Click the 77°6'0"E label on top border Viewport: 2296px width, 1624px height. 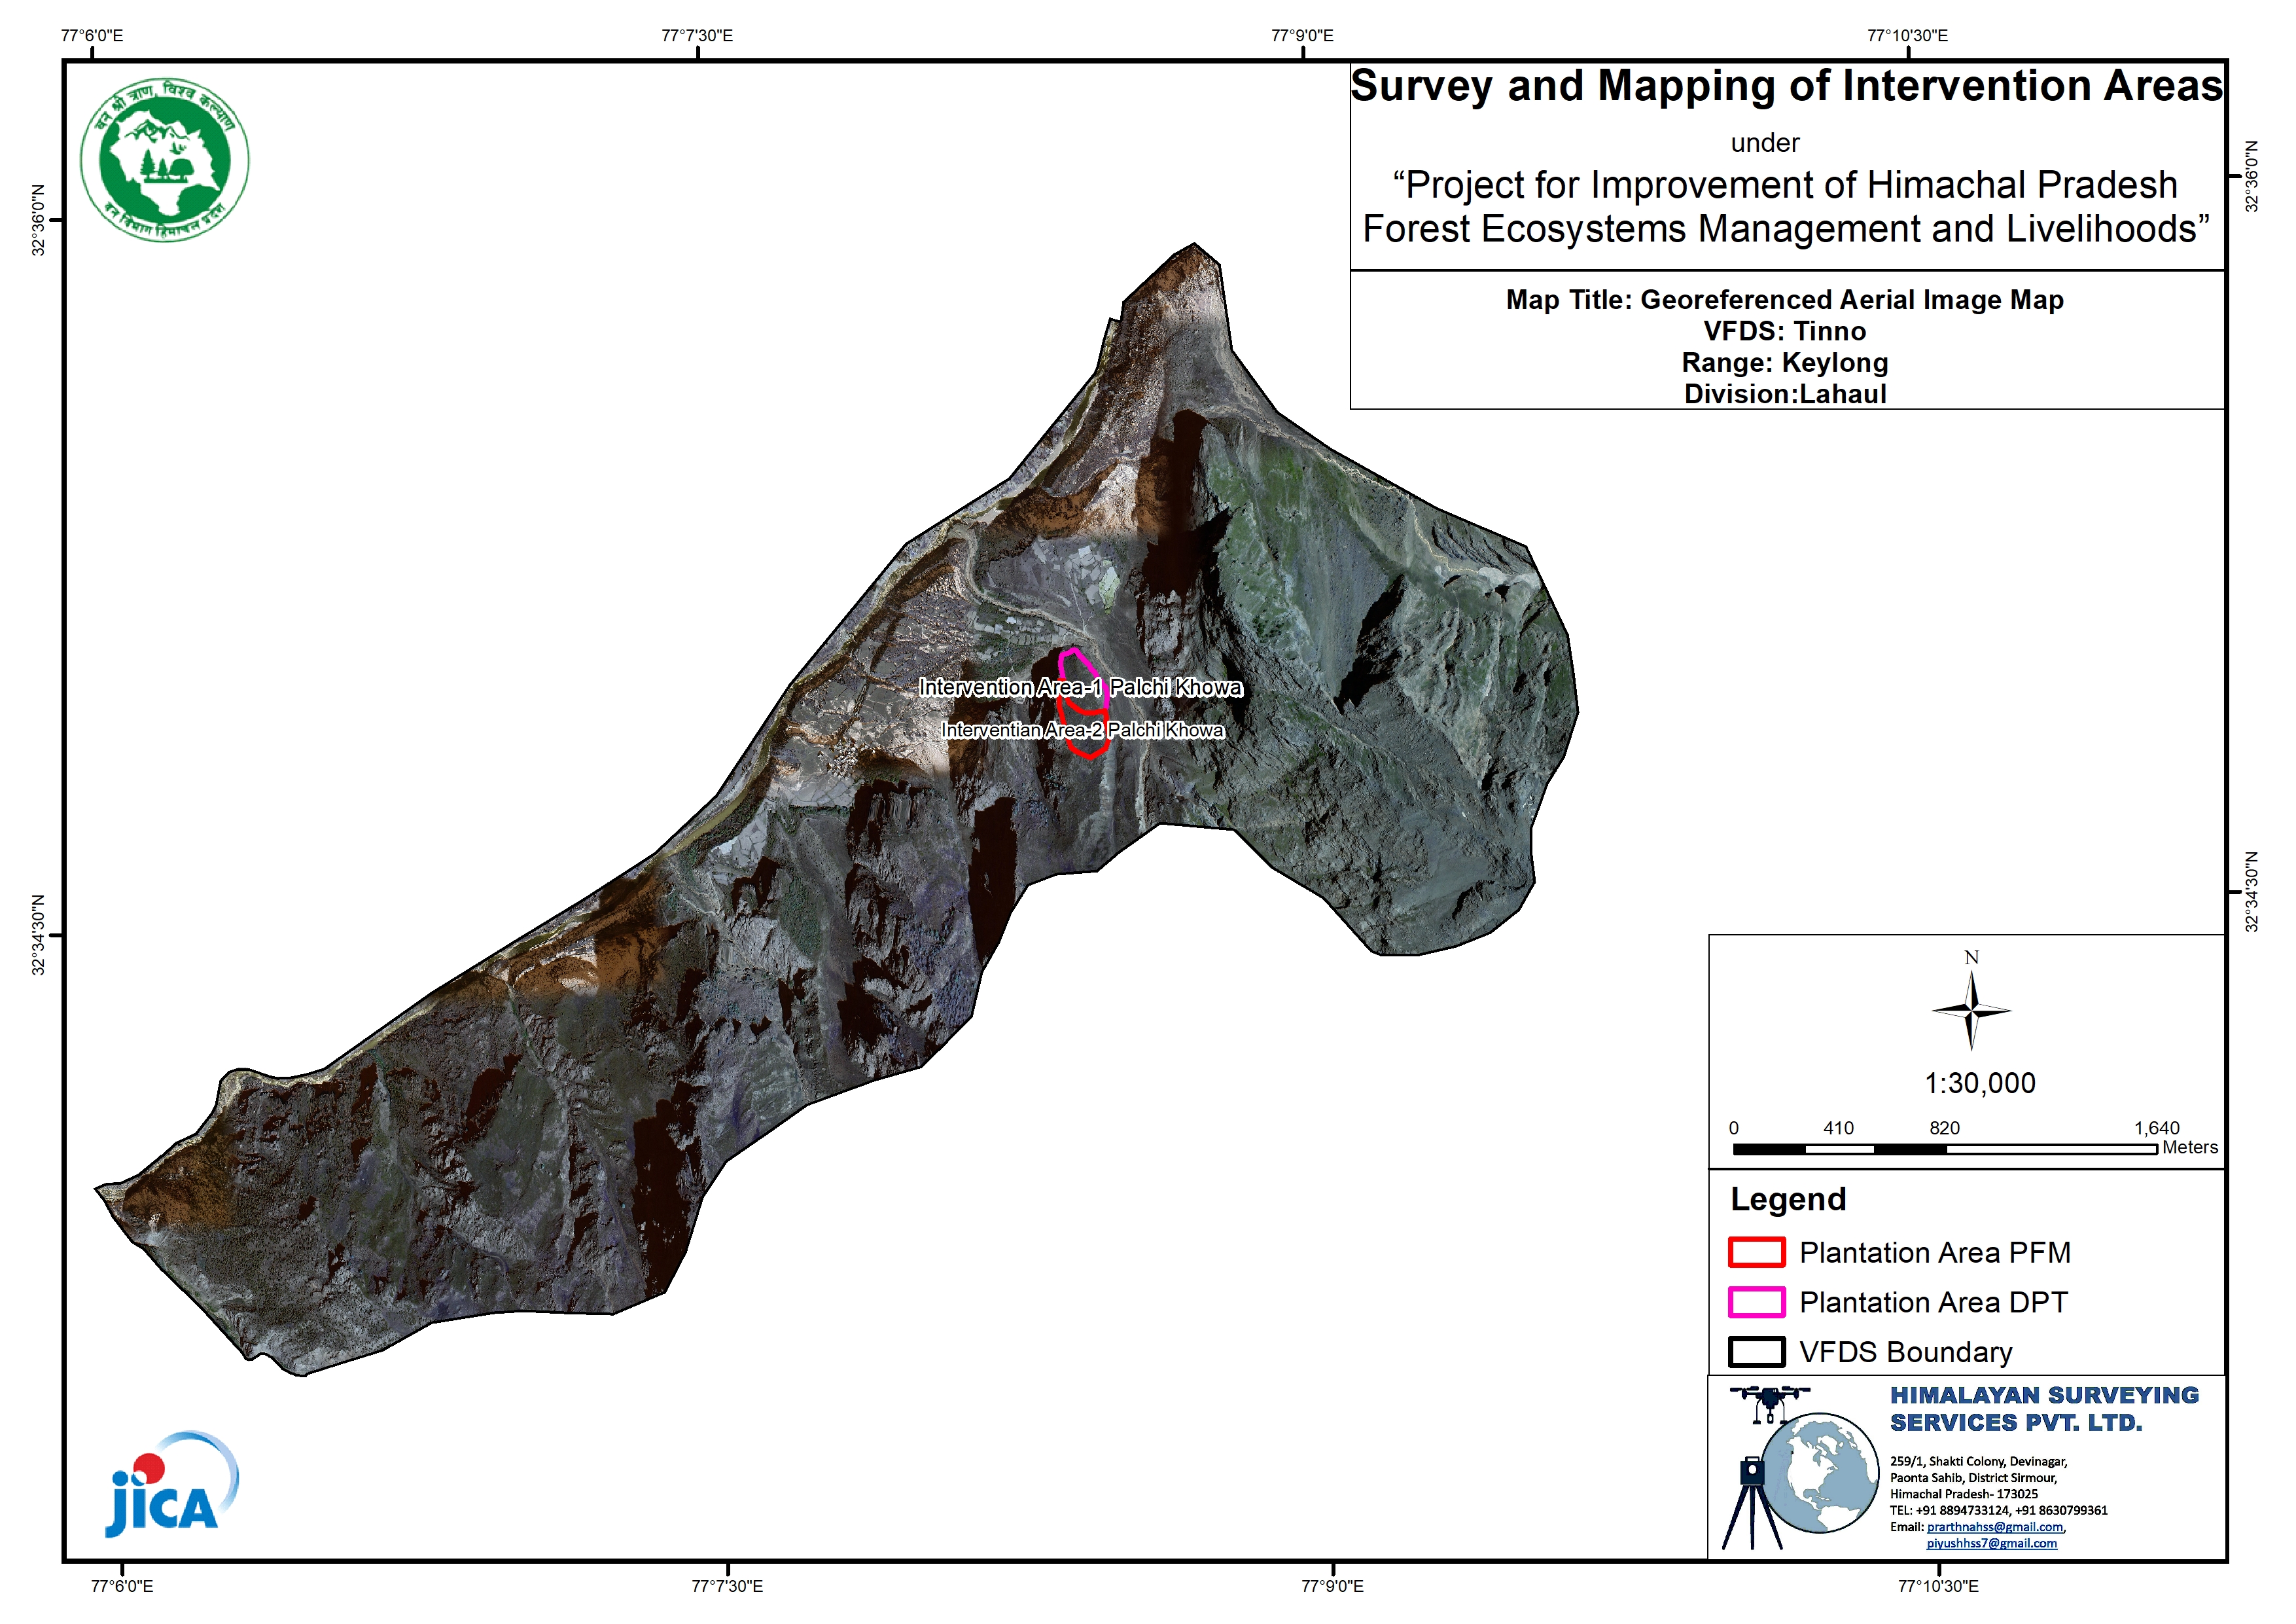pos(92,36)
